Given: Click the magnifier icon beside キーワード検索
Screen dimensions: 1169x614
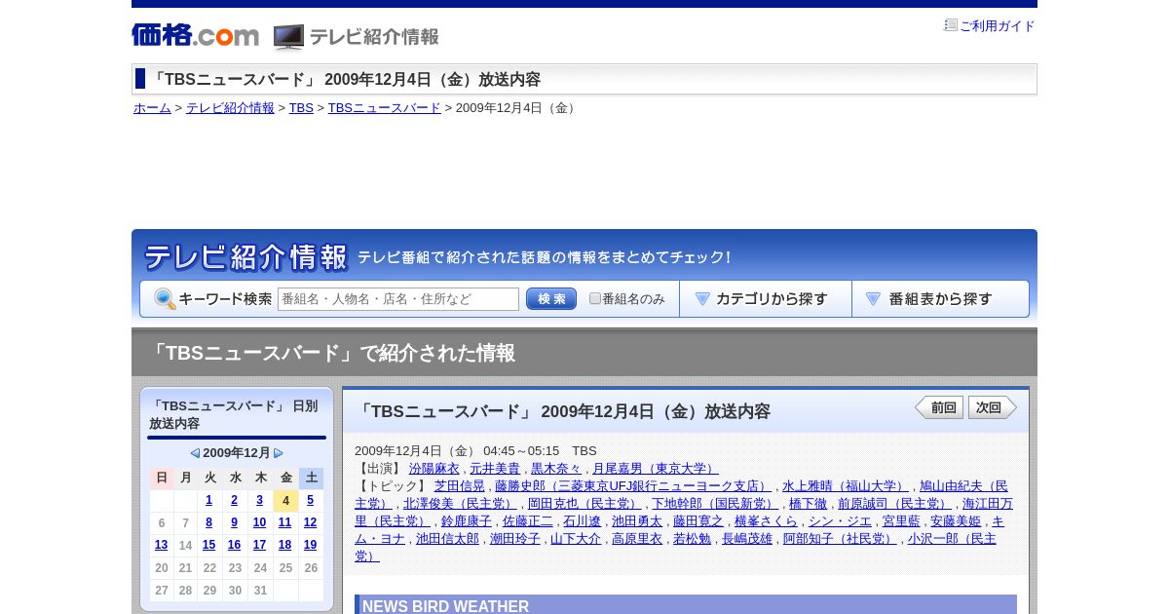Looking at the screenshot, I should point(165,299).
